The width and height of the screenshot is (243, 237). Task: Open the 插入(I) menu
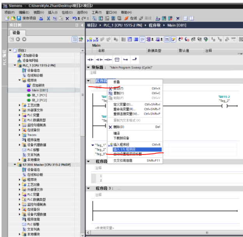point(53,12)
